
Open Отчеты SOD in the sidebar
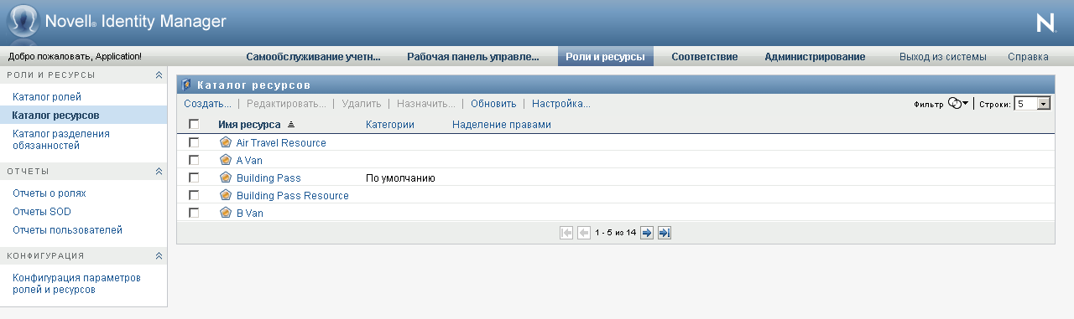42,212
